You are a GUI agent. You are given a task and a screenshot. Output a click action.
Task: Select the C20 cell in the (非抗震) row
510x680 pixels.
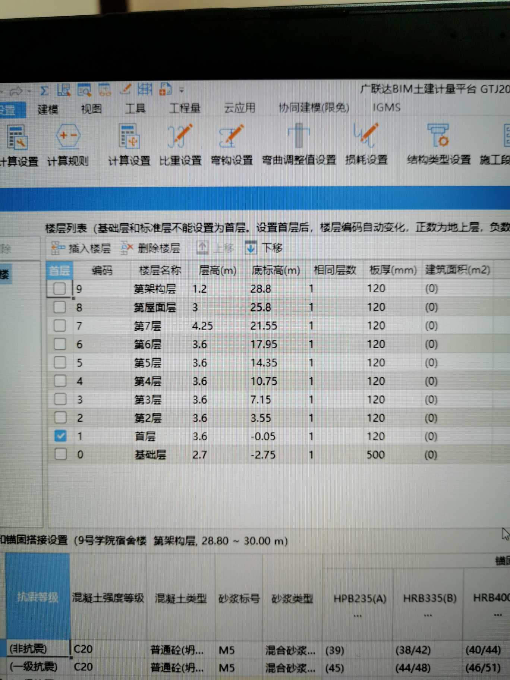108,649
